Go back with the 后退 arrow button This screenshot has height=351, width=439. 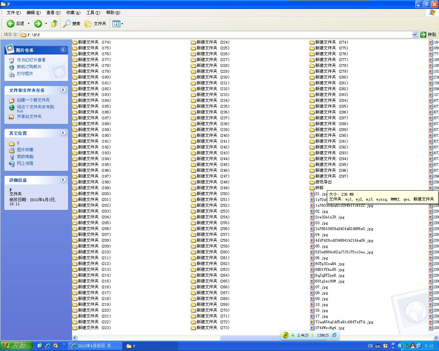[x=15, y=24]
